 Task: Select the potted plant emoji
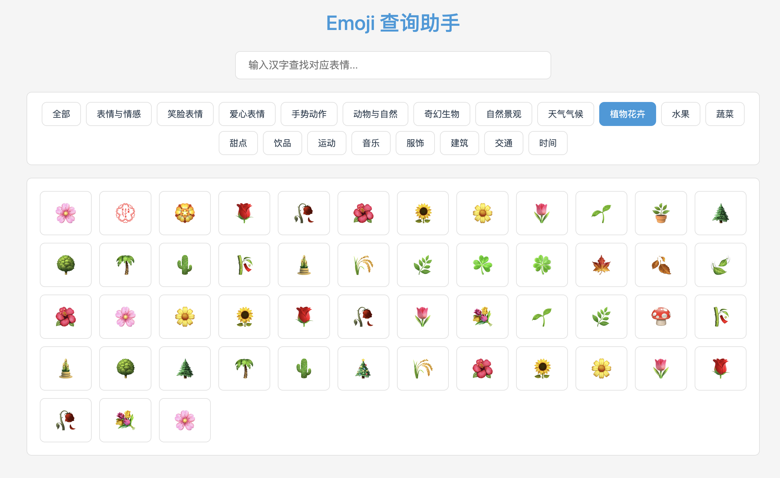pyautogui.click(x=661, y=213)
